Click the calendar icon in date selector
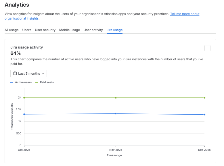224x166 pixels. [15, 73]
